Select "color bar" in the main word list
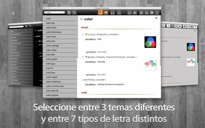 pos(60,23)
